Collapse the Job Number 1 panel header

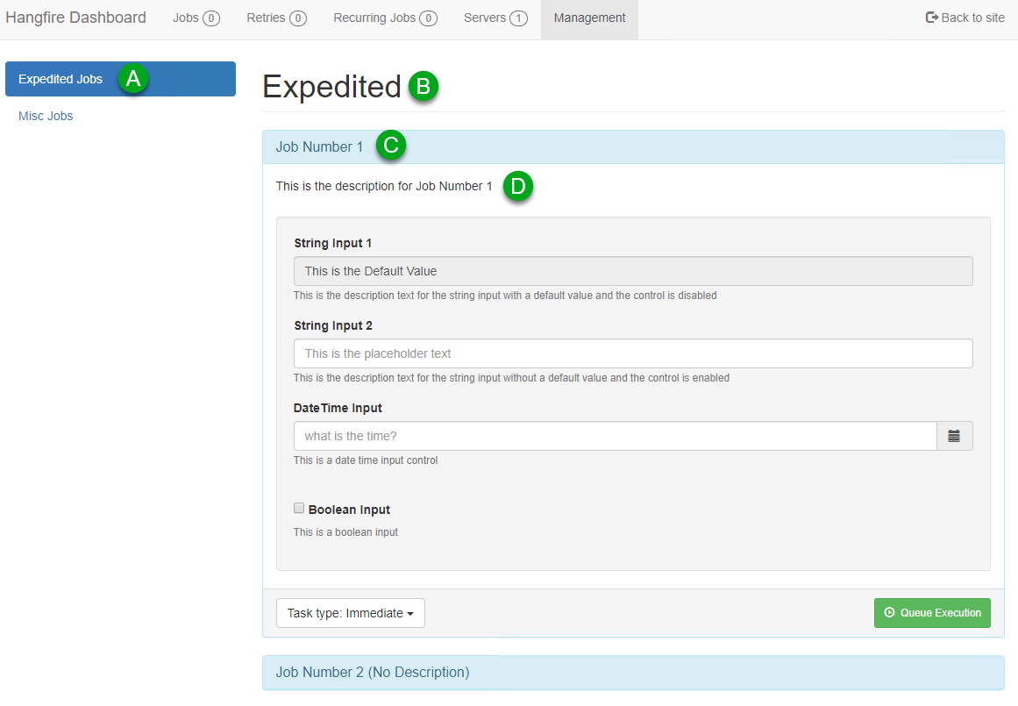click(633, 146)
